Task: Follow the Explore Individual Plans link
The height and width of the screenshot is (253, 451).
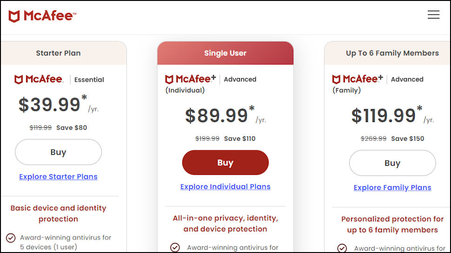Action: 225,187
